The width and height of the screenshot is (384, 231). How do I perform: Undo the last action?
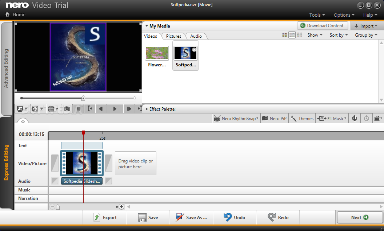tap(235, 217)
